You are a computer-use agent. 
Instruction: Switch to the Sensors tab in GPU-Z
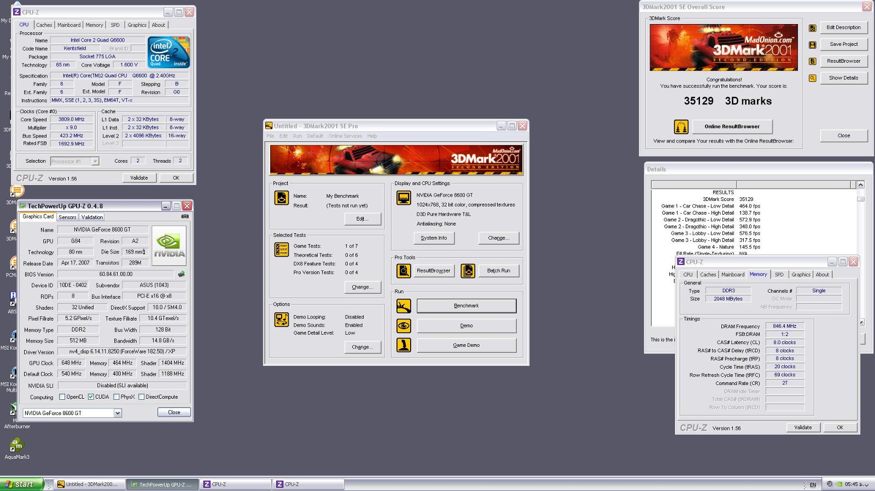click(x=67, y=217)
